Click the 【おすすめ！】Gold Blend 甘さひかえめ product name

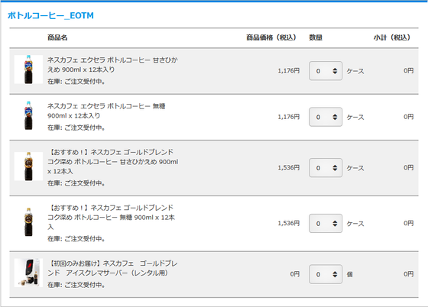coord(113,162)
